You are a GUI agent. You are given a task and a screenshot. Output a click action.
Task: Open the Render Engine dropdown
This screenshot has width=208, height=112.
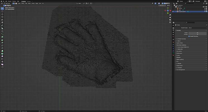pyautogui.click(x=197, y=28)
